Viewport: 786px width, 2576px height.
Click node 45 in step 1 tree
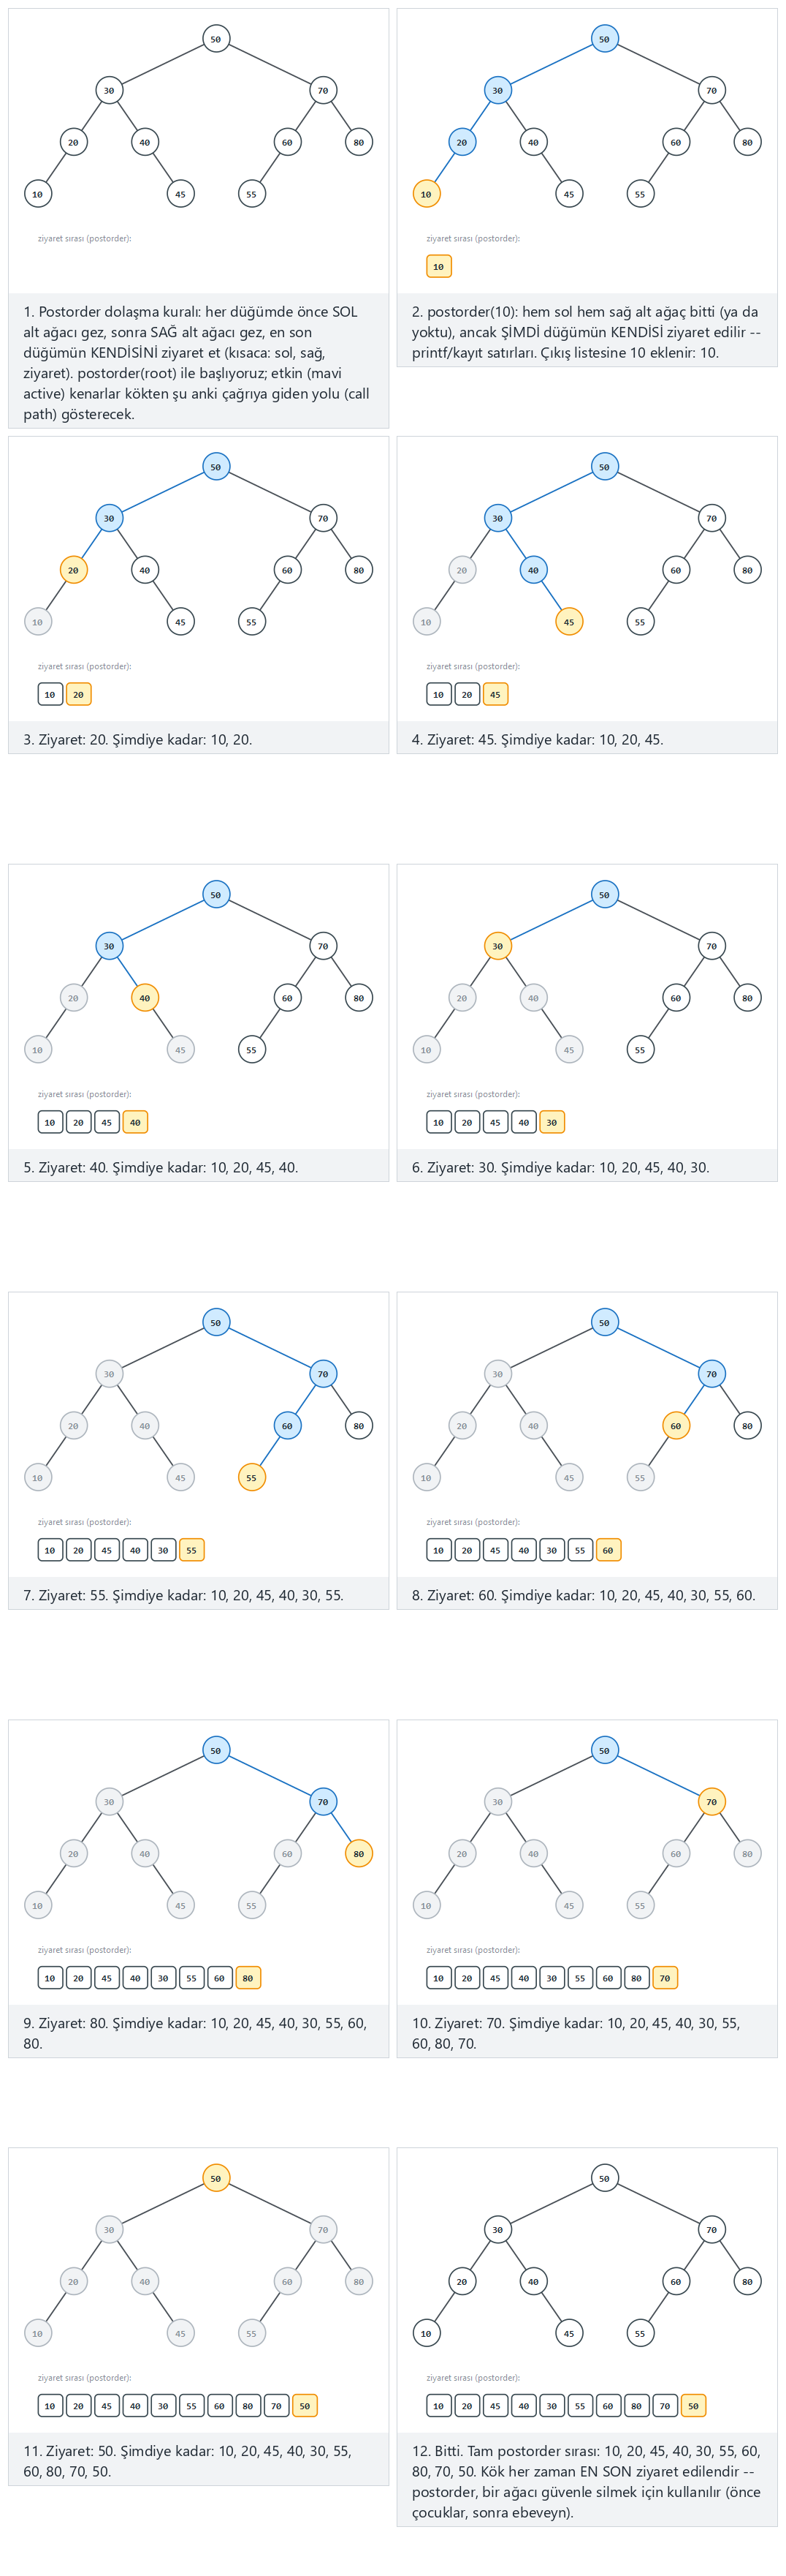click(180, 194)
